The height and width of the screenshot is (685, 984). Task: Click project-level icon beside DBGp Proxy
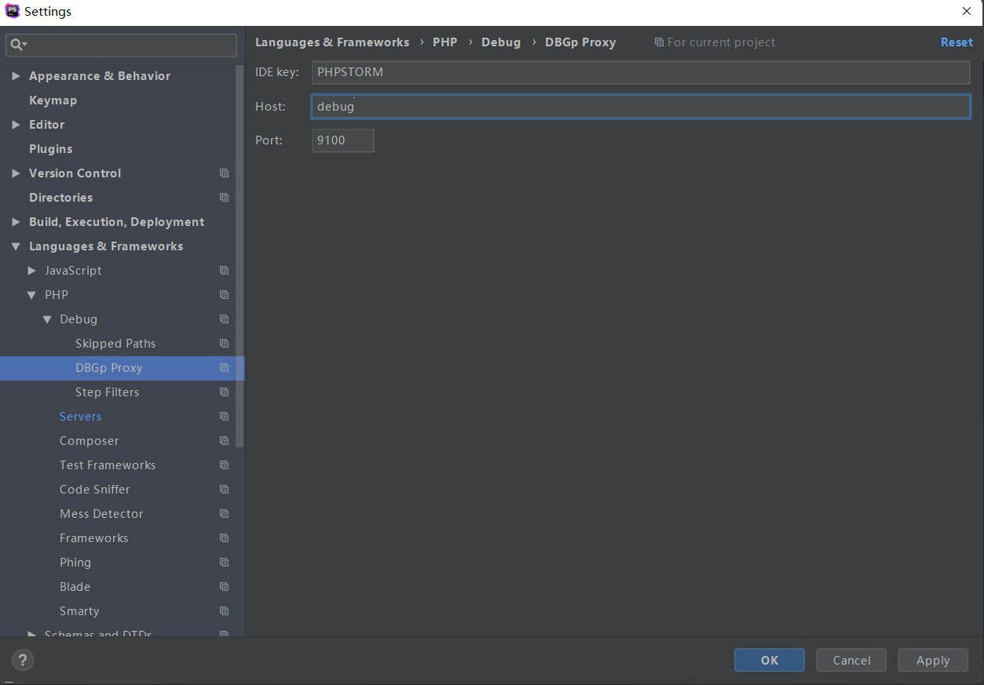tap(225, 368)
